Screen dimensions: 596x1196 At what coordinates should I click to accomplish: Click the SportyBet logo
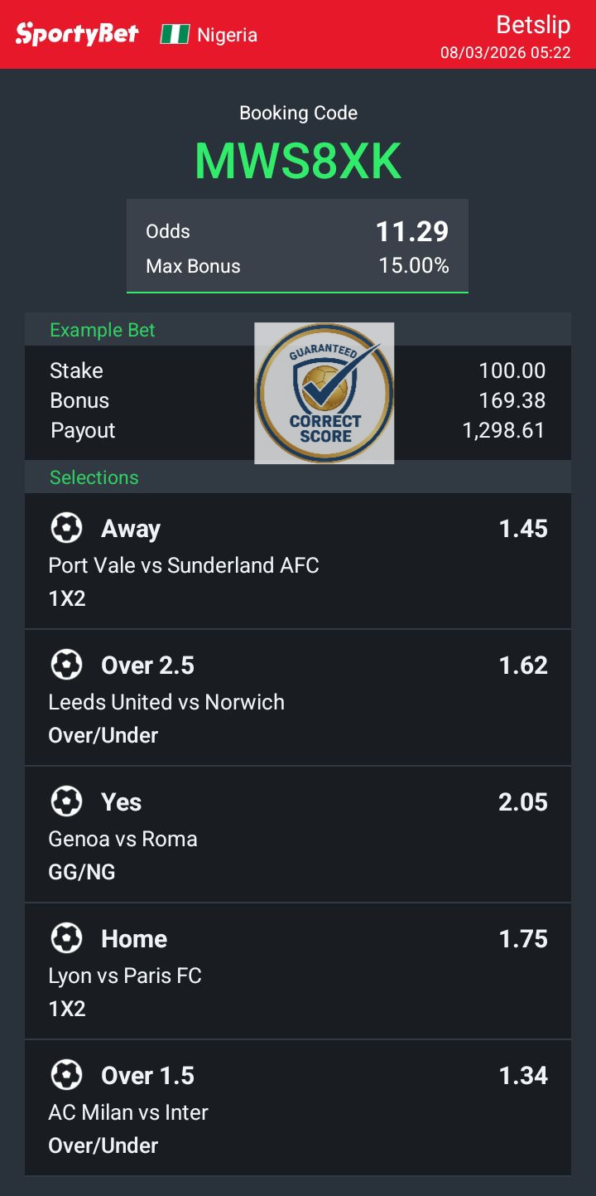[x=77, y=34]
